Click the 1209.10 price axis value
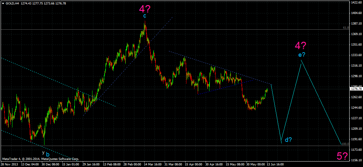The height and width of the screenshot is (167, 363). 356,129
